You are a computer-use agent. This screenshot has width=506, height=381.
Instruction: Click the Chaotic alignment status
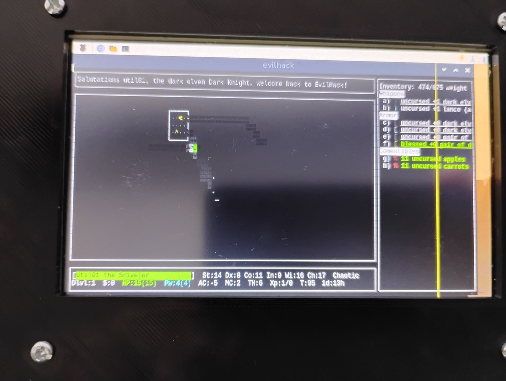click(346, 275)
